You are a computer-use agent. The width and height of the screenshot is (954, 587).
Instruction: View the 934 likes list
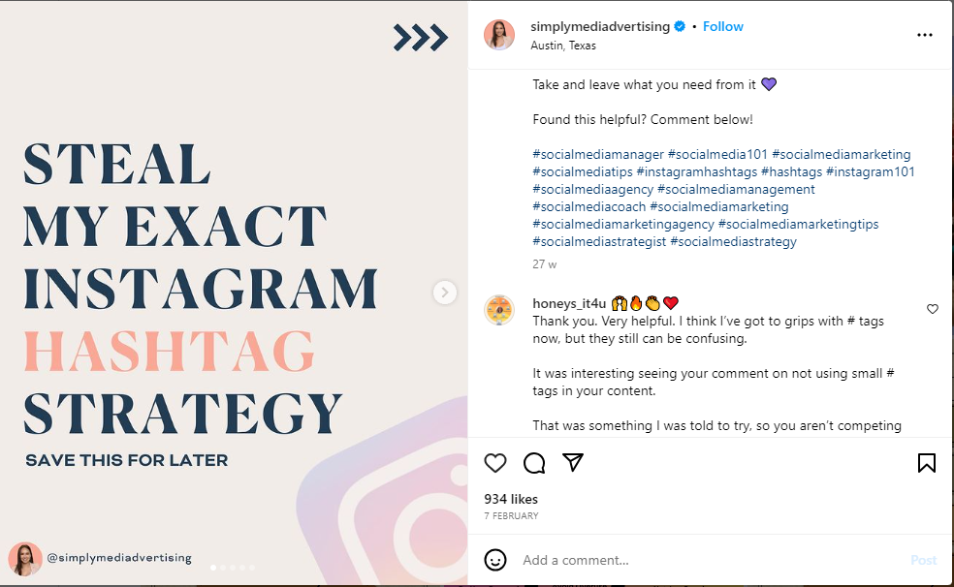point(511,499)
